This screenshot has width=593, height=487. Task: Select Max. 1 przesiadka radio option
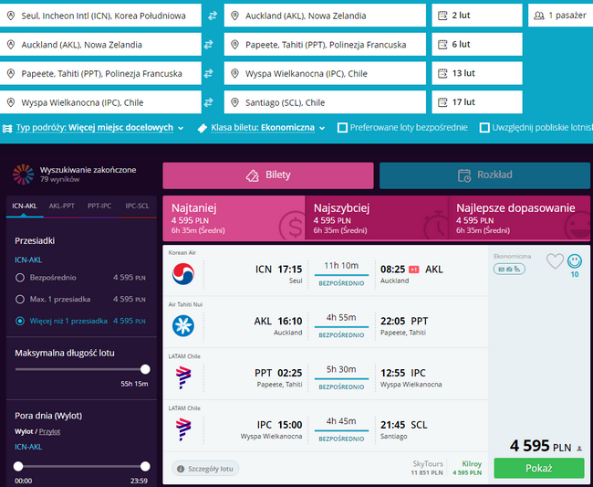(20, 299)
